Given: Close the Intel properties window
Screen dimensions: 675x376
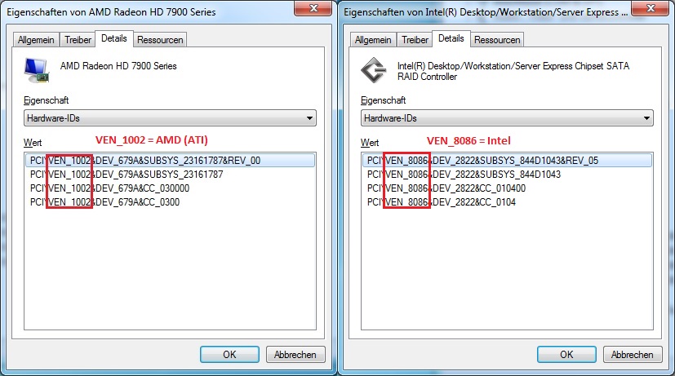Looking at the screenshot, I should (651, 8).
